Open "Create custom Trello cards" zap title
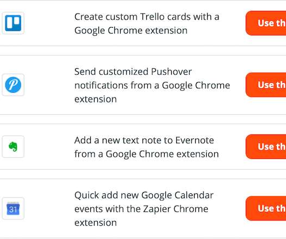 pos(147,23)
